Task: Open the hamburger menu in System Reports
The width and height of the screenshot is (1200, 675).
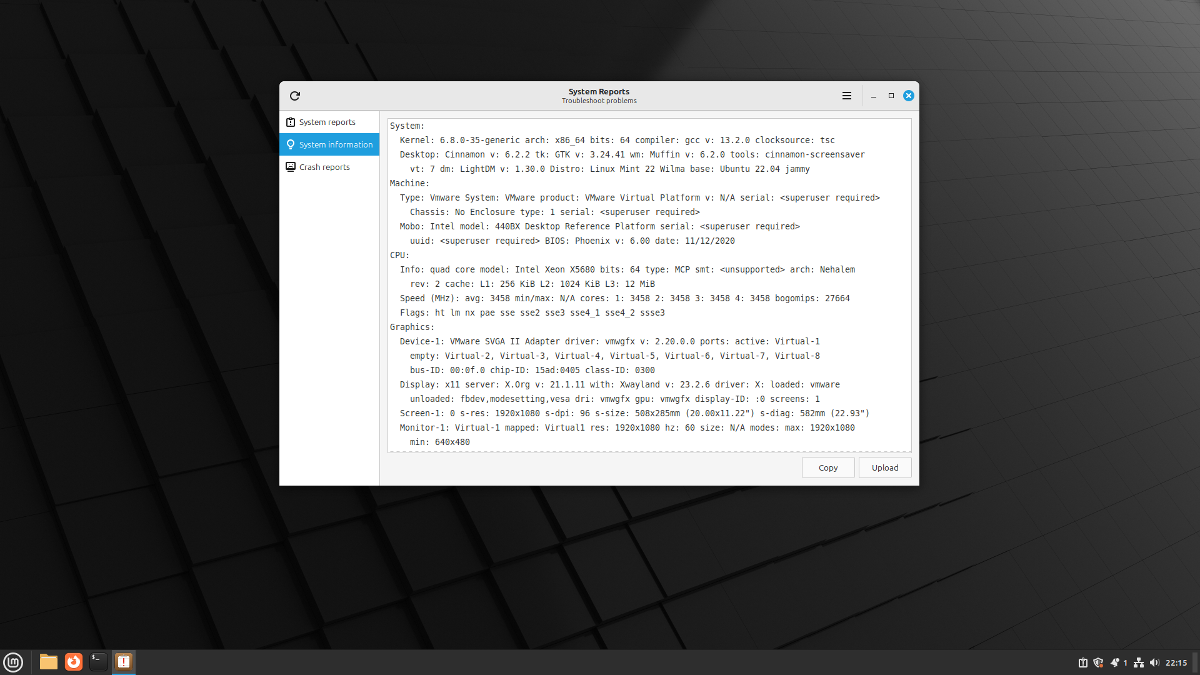Action: (847, 96)
